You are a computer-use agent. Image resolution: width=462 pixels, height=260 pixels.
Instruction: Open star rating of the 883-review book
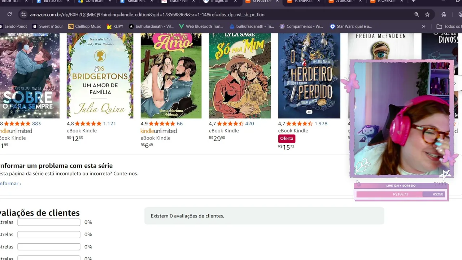(18, 123)
